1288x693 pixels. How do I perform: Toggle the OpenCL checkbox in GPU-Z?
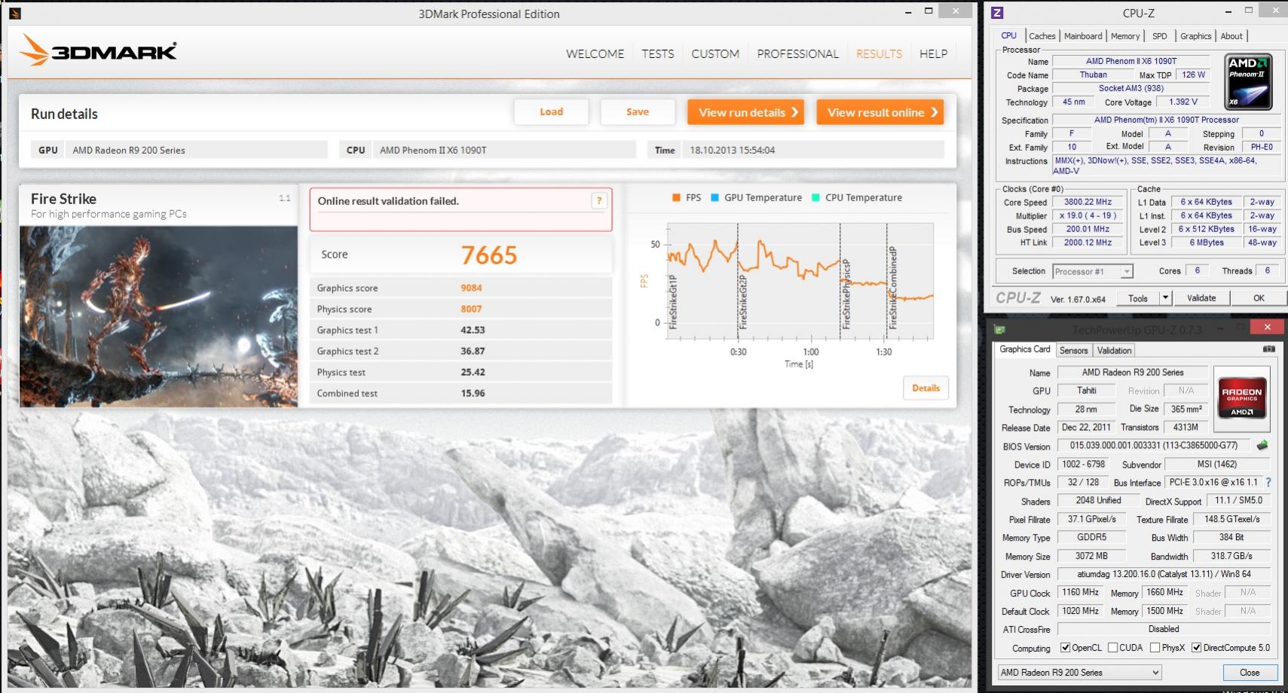[x=1065, y=648]
